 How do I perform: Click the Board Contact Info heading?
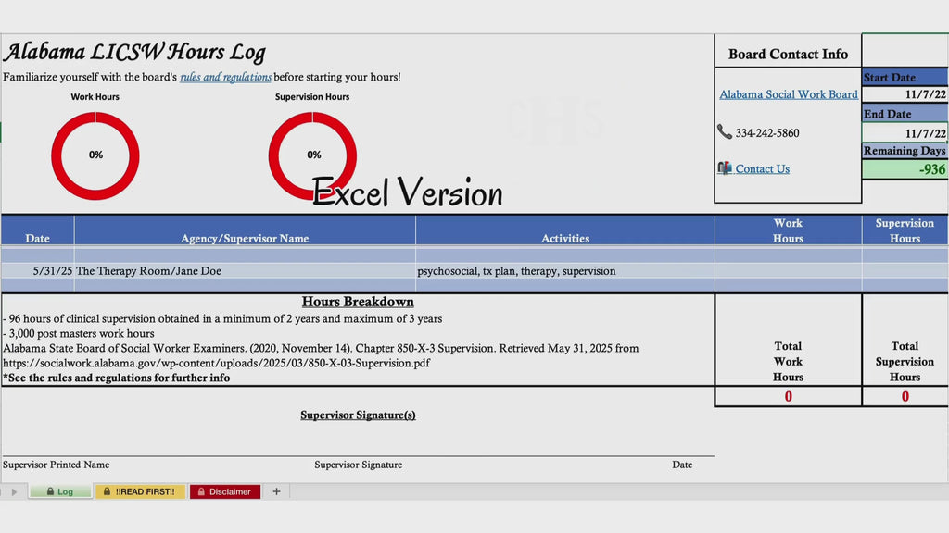tap(788, 54)
